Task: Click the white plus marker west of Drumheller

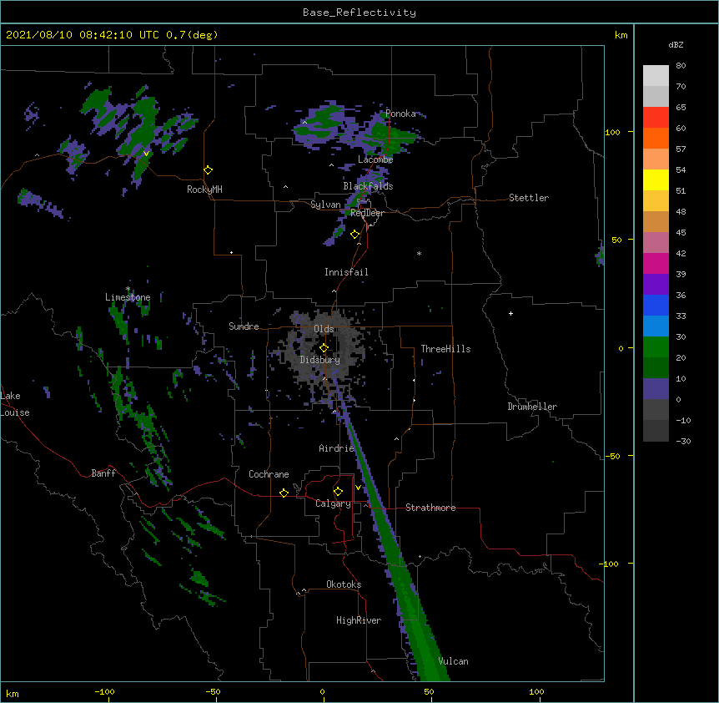Action: point(510,313)
